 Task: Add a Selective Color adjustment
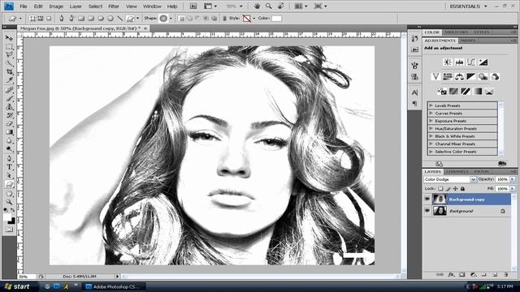(489, 91)
